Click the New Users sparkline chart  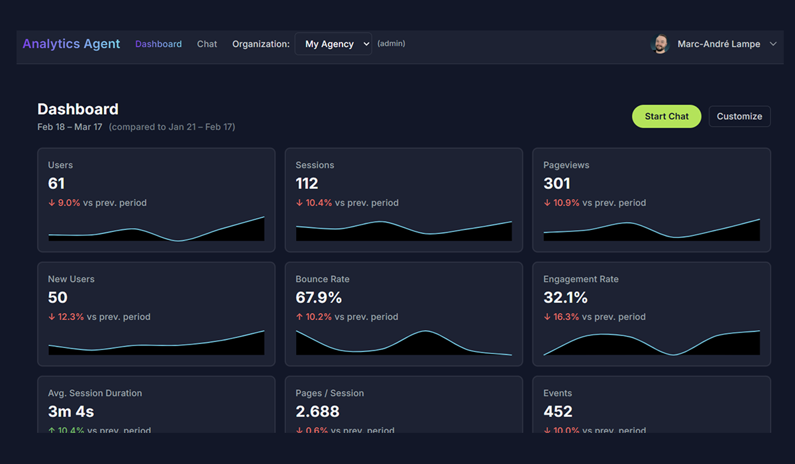click(156, 343)
